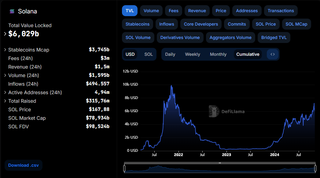Screen dimensions: 320x178
Task: Toggle the Fees chart metric
Action: (174, 11)
